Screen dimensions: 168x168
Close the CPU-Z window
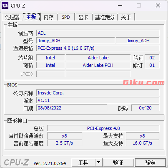(x=158, y=5)
